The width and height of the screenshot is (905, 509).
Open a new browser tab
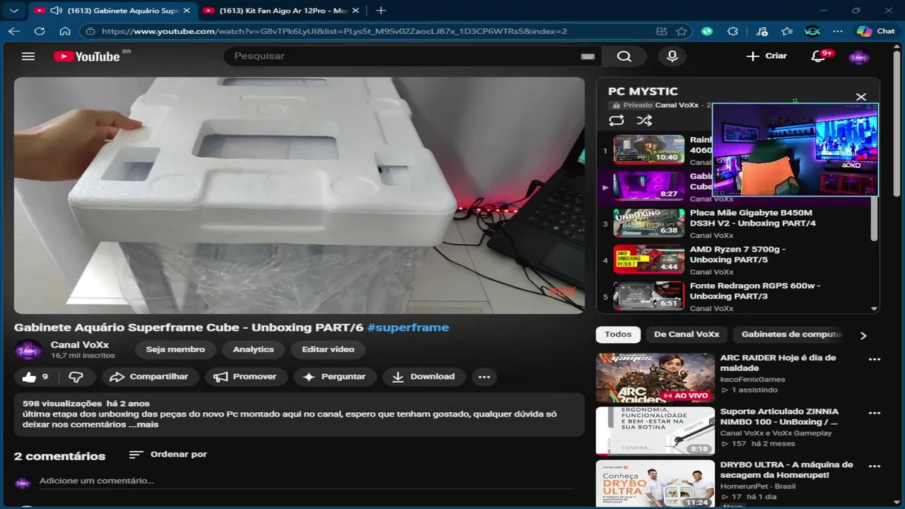(381, 11)
